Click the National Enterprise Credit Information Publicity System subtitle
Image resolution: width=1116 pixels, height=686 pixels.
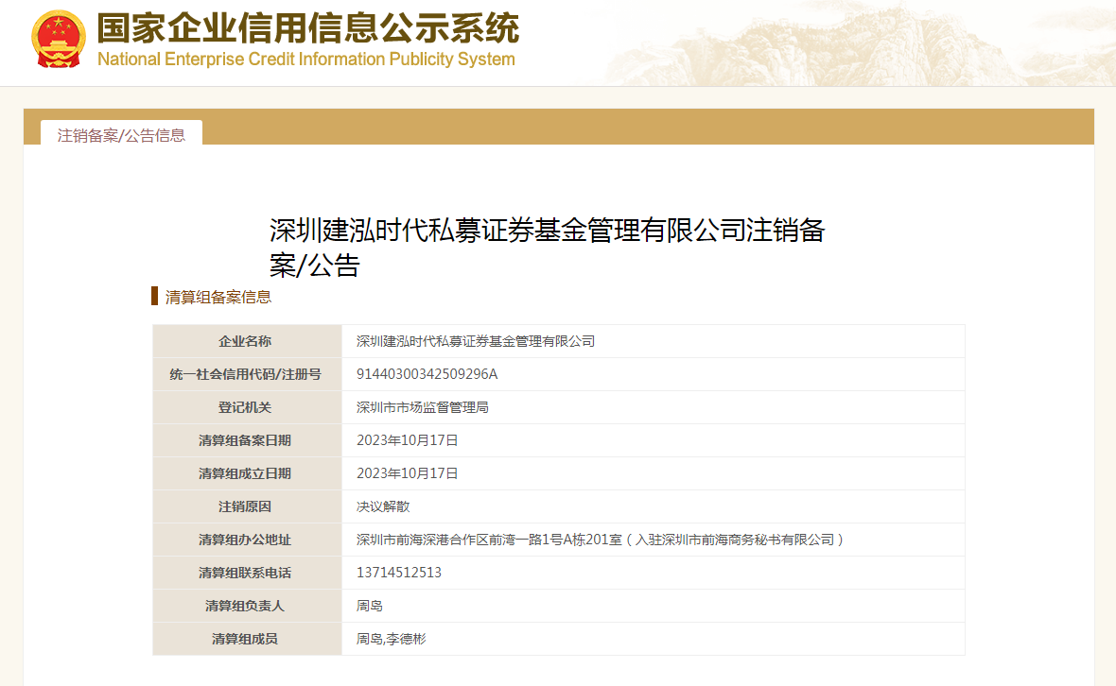pyautogui.click(x=306, y=59)
